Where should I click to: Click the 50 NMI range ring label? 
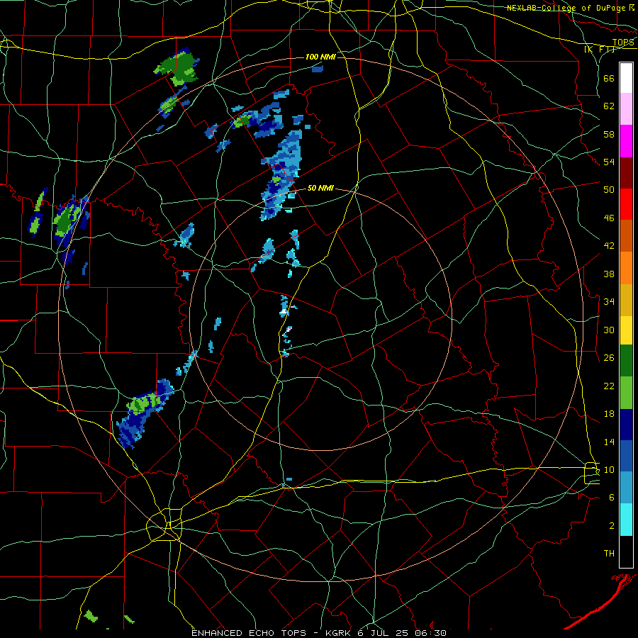coord(320,188)
